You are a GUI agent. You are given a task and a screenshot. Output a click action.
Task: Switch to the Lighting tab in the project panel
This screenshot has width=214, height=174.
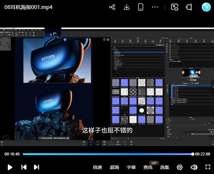click(204, 41)
